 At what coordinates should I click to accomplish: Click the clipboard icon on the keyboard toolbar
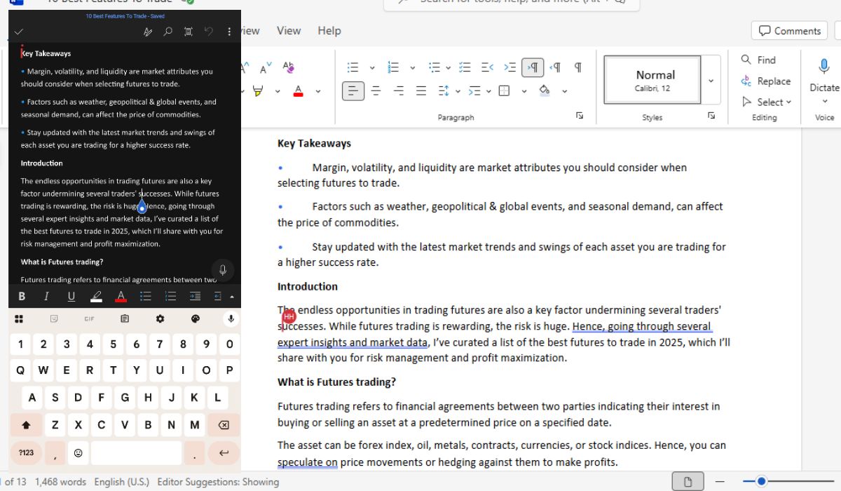tap(125, 318)
